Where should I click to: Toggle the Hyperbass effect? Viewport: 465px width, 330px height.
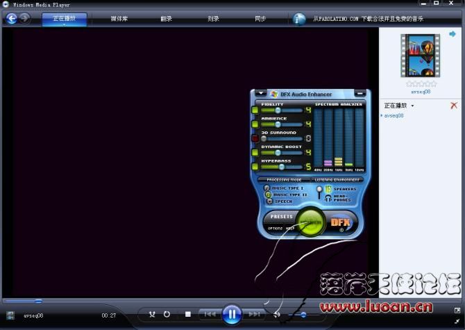[255, 167]
